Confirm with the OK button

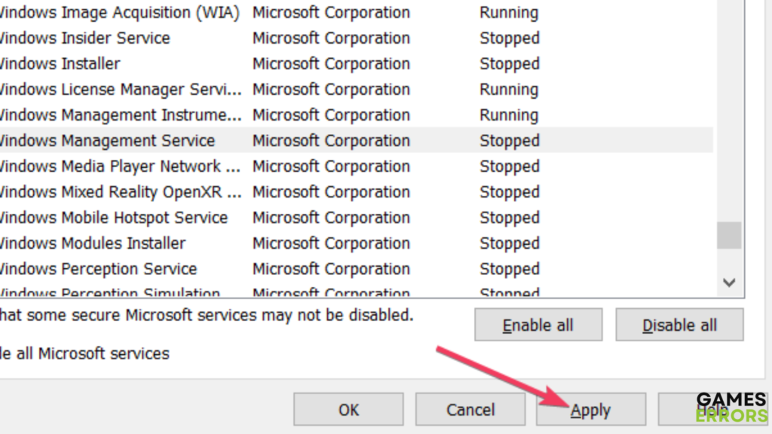point(349,410)
